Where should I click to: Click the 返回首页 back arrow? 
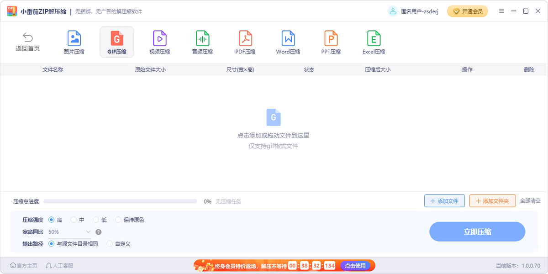[x=28, y=37]
